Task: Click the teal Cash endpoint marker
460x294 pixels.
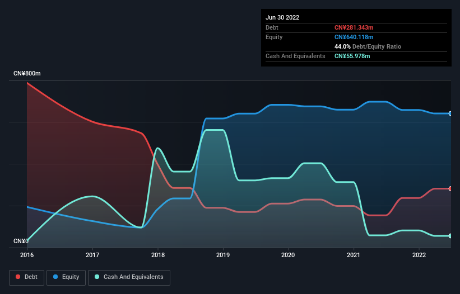Action: pyautogui.click(x=450, y=236)
